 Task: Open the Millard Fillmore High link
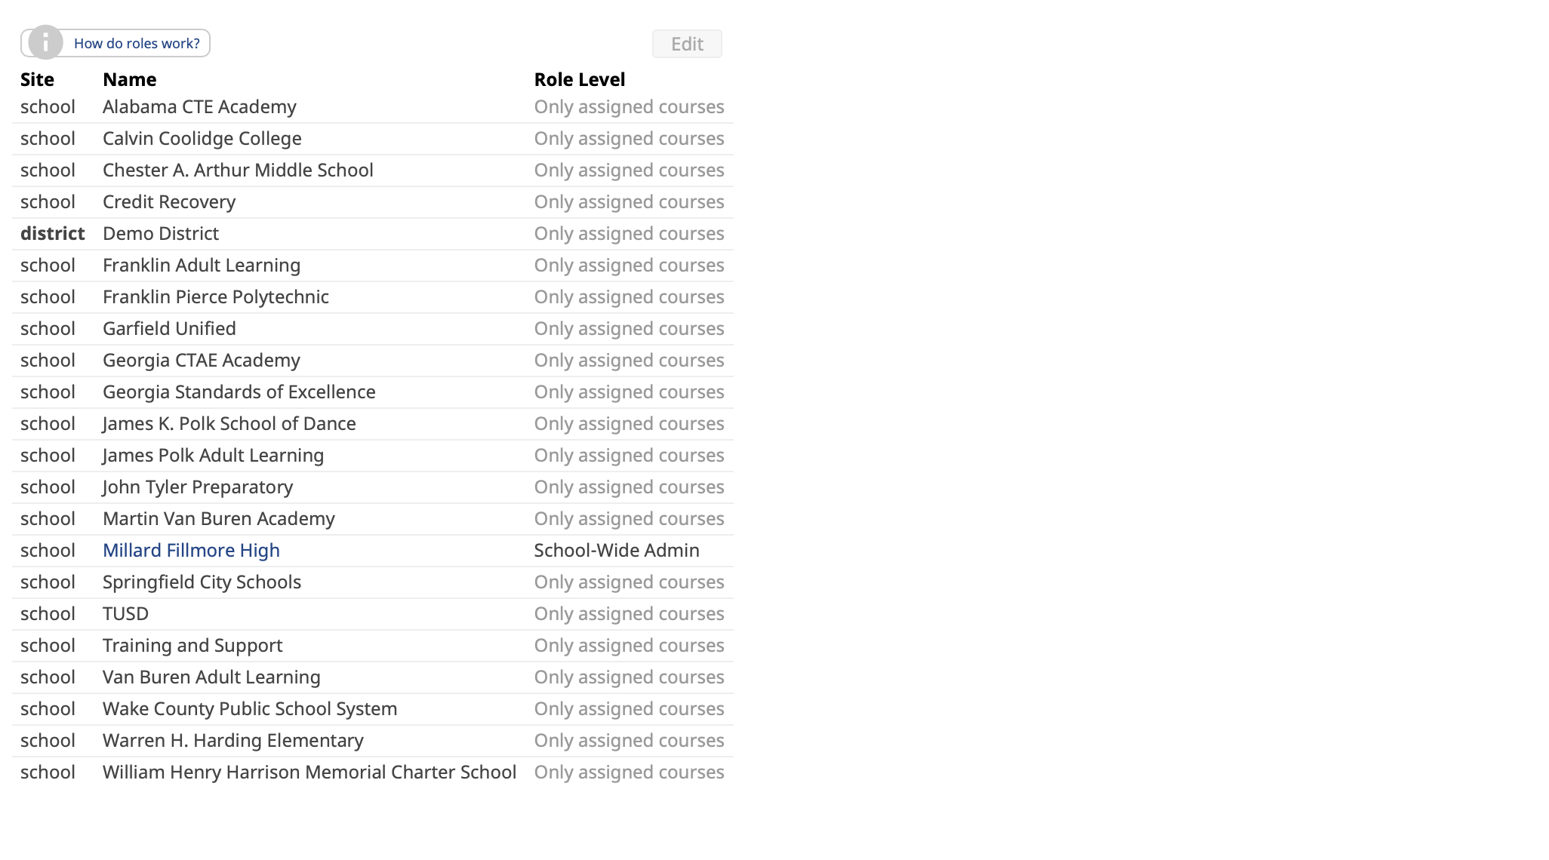click(x=191, y=551)
